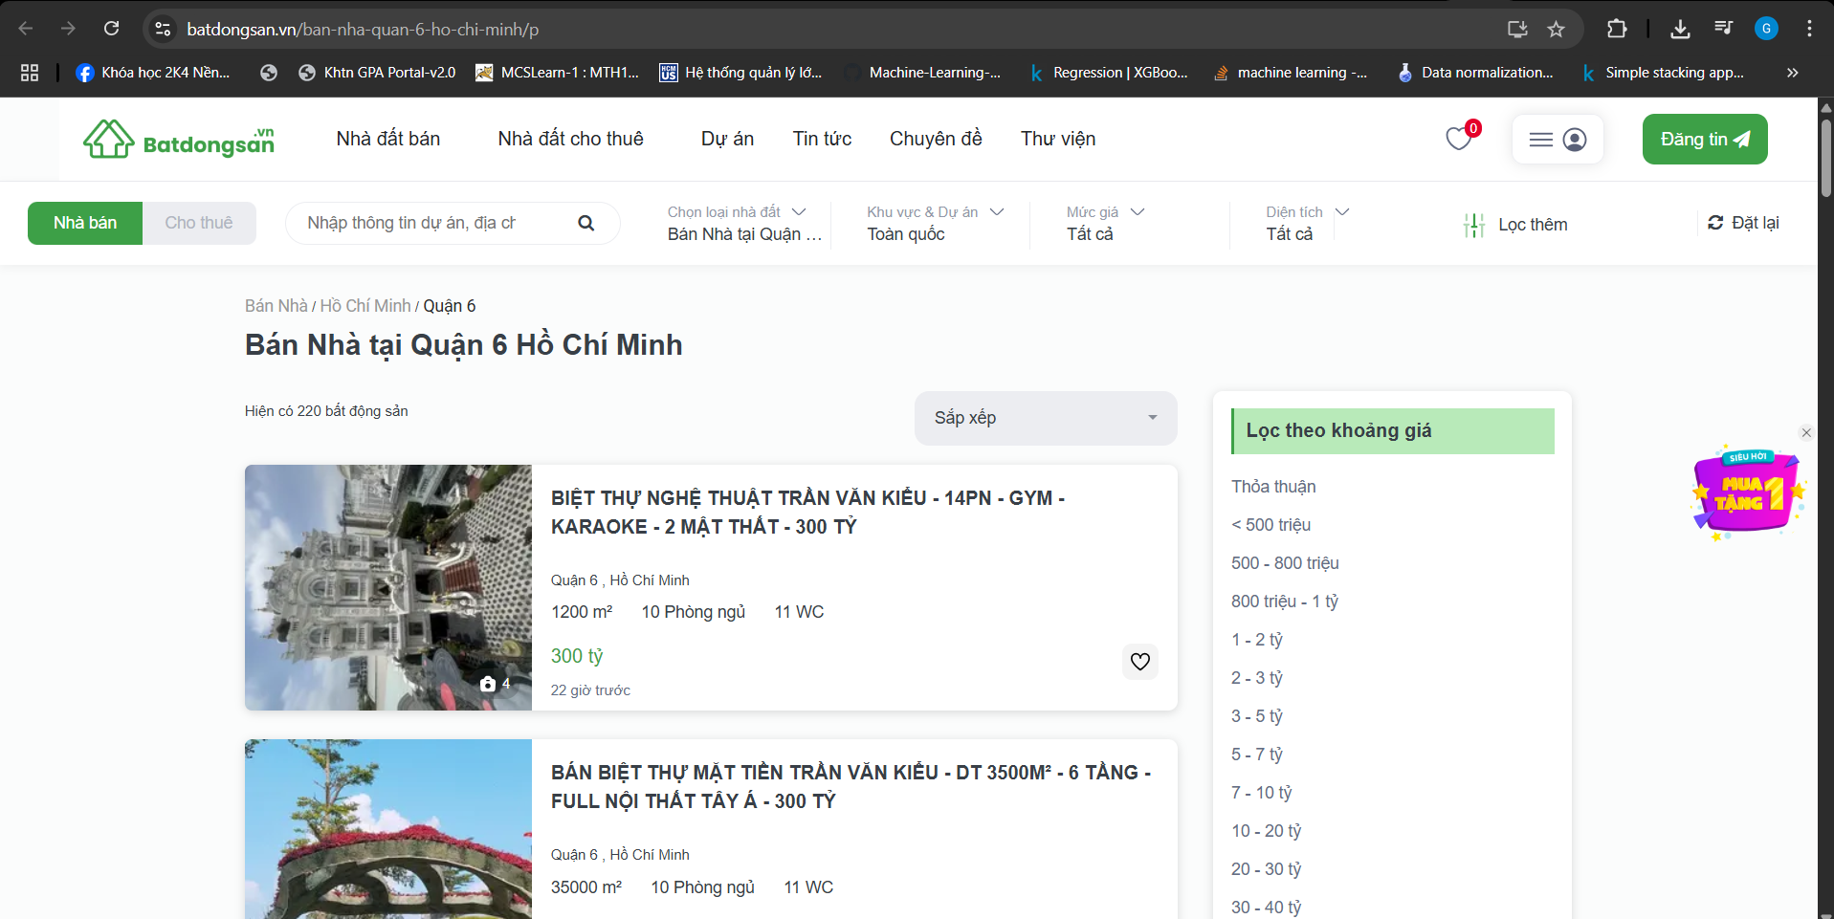Click the project search input field

point(421,223)
